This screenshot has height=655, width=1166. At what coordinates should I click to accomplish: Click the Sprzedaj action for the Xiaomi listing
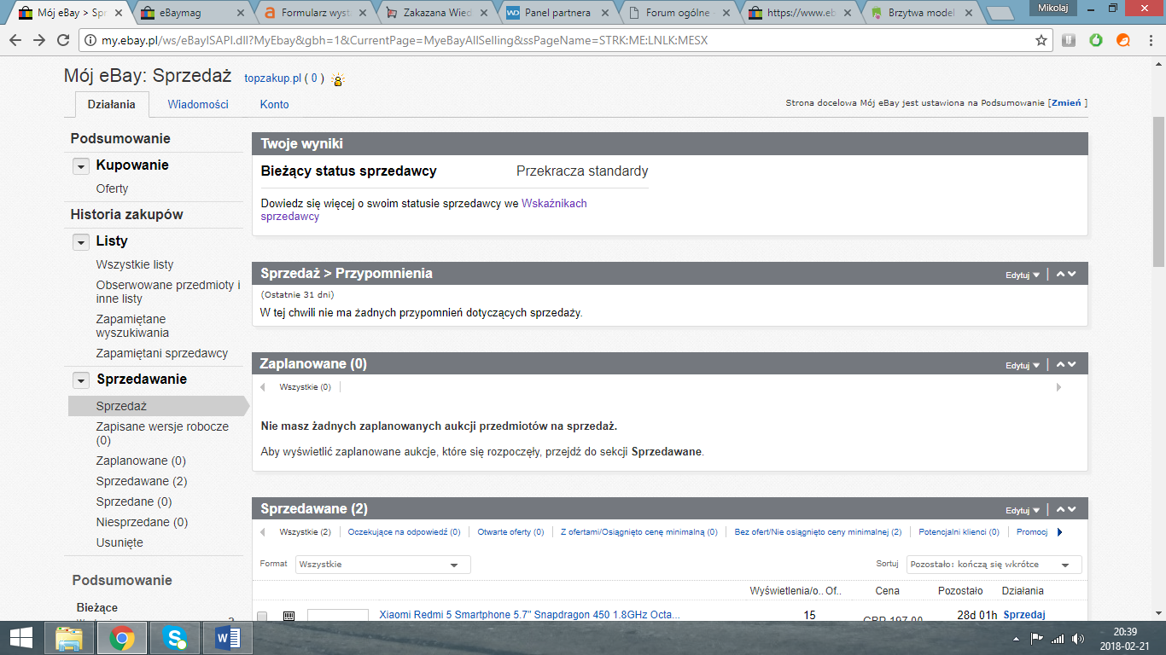pyautogui.click(x=1024, y=614)
